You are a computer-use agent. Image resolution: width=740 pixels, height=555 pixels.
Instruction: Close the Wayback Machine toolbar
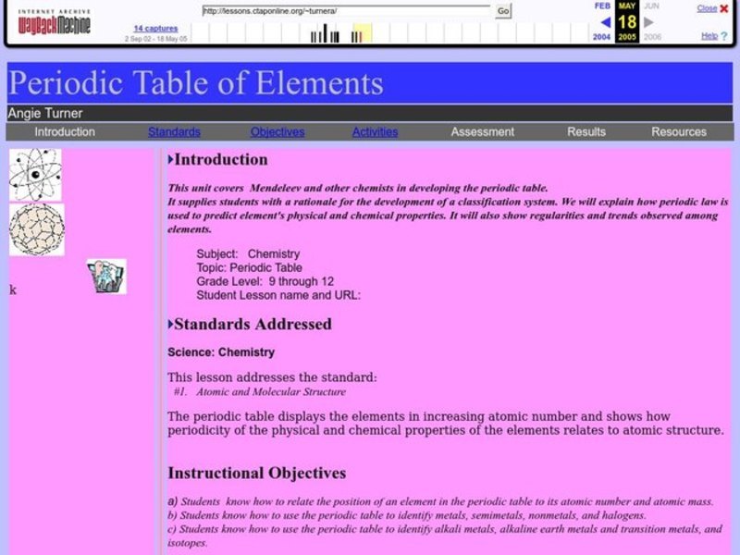(709, 7)
